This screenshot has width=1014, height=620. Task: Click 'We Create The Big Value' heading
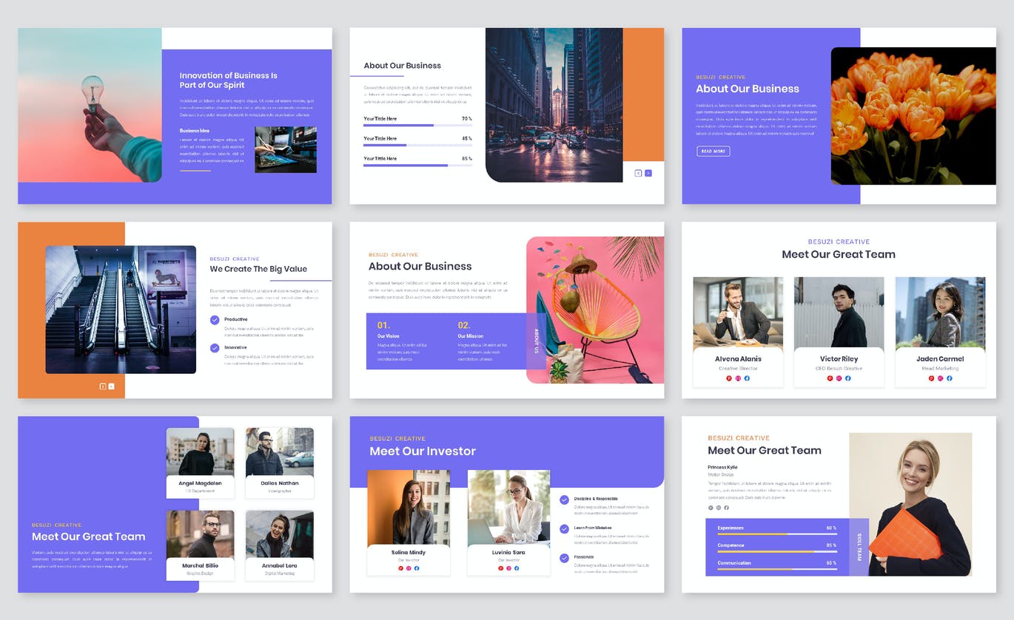click(258, 269)
